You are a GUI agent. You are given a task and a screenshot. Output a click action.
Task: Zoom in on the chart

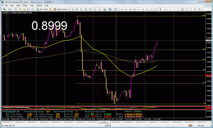click(x=86, y=9)
